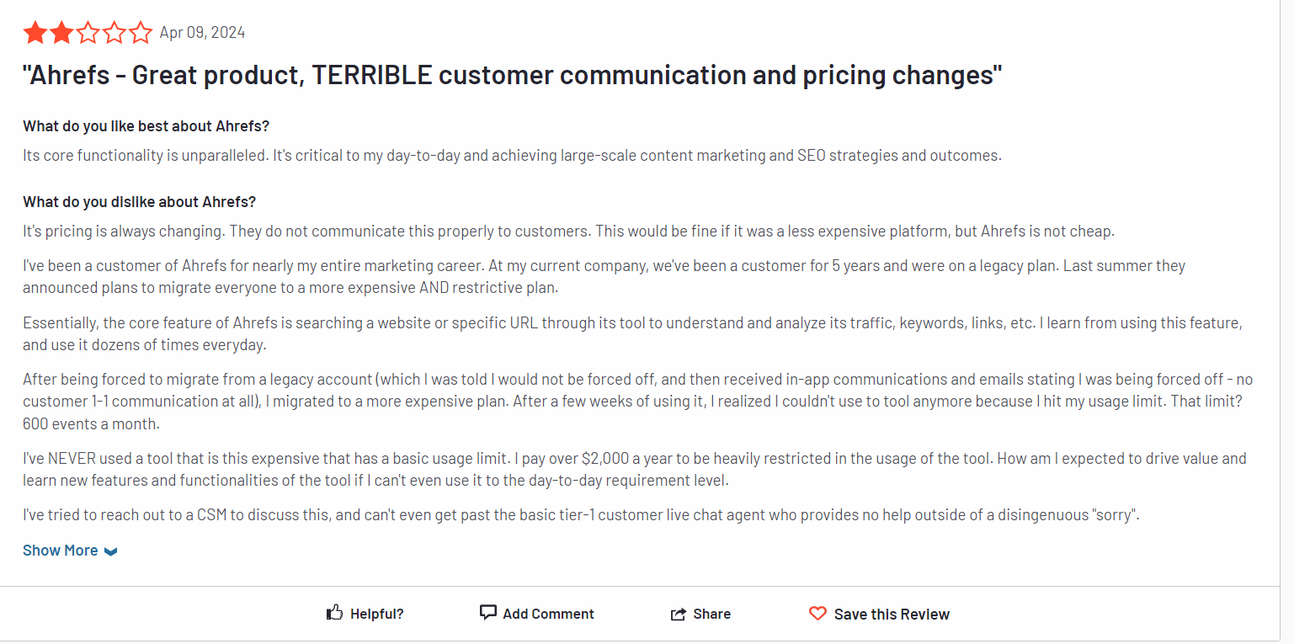Viewport: 1294px width, 644px height.
Task: Click the share arrow icon
Action: 679,614
